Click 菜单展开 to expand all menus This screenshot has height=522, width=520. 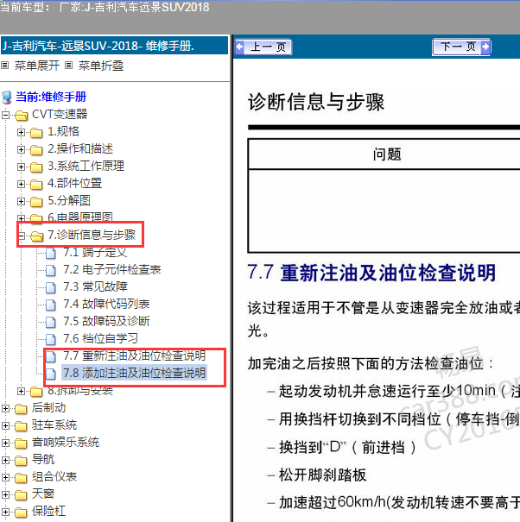[x=37, y=66]
